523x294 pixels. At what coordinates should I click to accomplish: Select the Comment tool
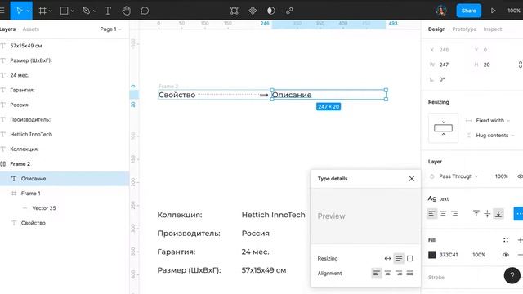pos(145,11)
